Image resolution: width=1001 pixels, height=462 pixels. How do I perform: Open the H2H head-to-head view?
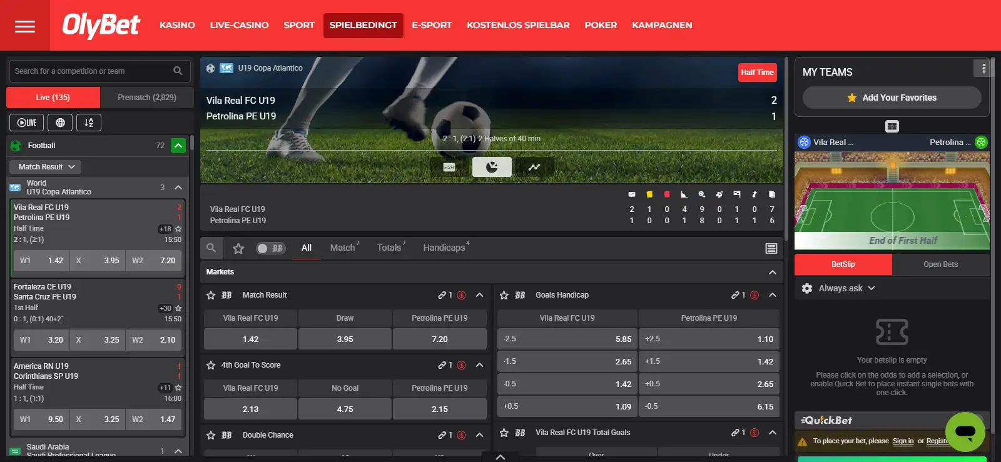(449, 167)
